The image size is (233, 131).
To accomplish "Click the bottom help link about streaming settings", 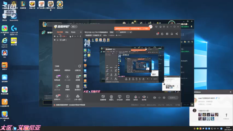I will click(x=70, y=105).
